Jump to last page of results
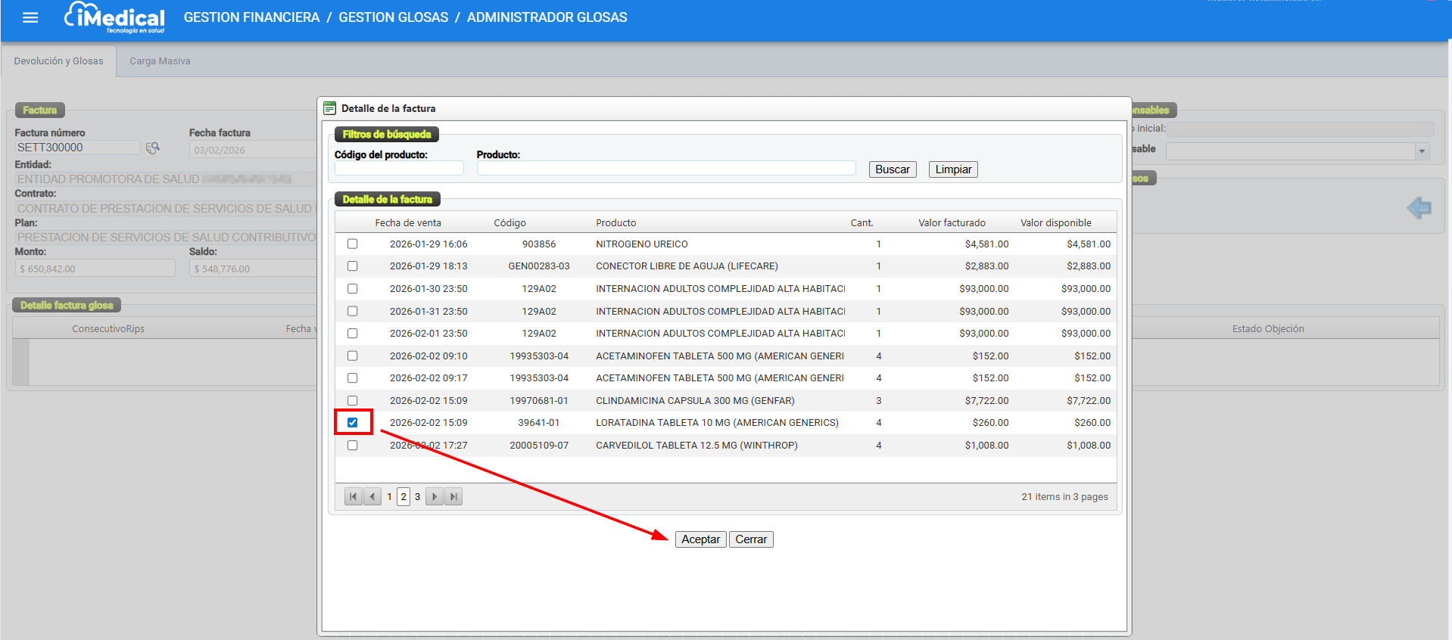1452x640 pixels. pos(453,497)
